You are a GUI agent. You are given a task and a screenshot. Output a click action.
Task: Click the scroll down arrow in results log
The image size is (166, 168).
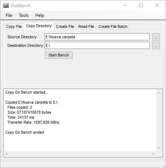tap(159, 148)
